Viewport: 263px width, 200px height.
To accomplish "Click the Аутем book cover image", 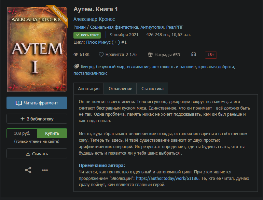I will 37,49.
